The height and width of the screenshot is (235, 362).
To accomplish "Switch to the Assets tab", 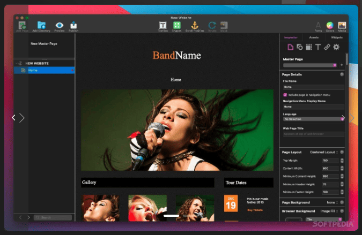I will point(314,37).
